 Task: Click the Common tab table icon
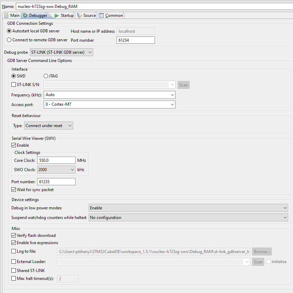(101, 15)
